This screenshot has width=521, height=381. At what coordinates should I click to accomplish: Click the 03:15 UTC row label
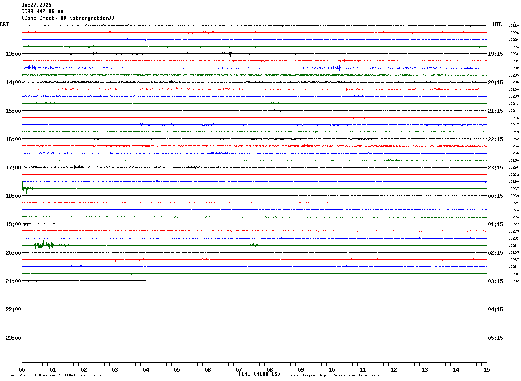point(495,281)
